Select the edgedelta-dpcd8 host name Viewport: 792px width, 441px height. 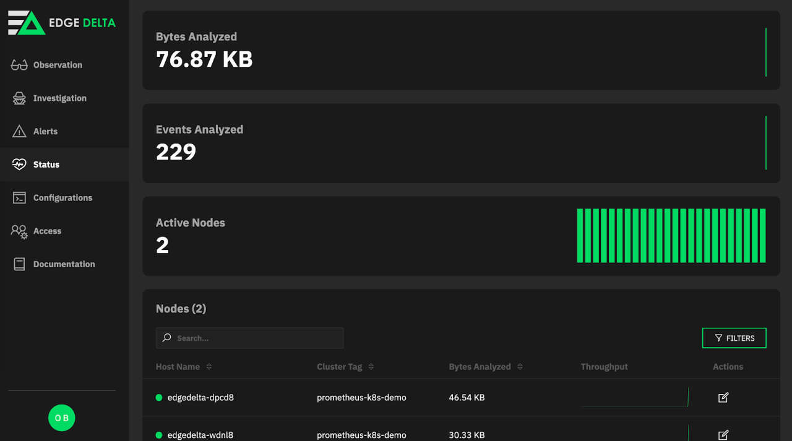200,398
